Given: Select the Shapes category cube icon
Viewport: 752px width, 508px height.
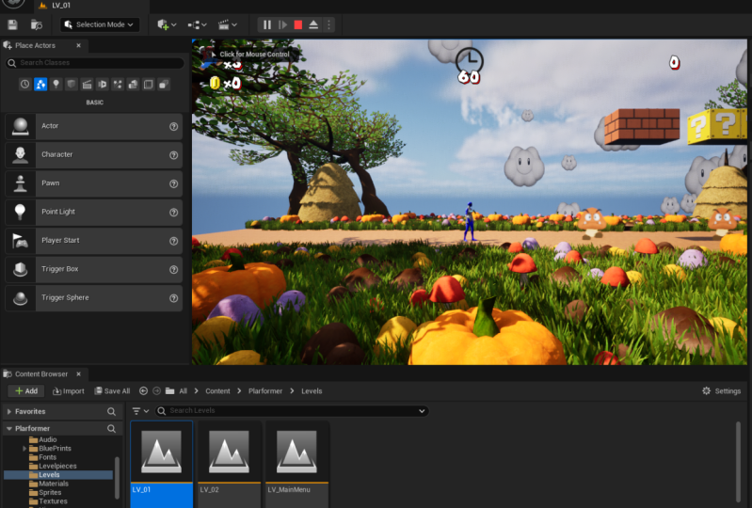Looking at the screenshot, I should (72, 85).
